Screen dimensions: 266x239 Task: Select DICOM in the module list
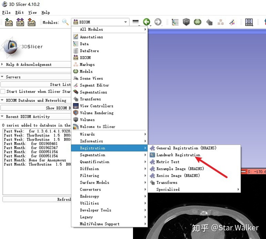point(109,58)
